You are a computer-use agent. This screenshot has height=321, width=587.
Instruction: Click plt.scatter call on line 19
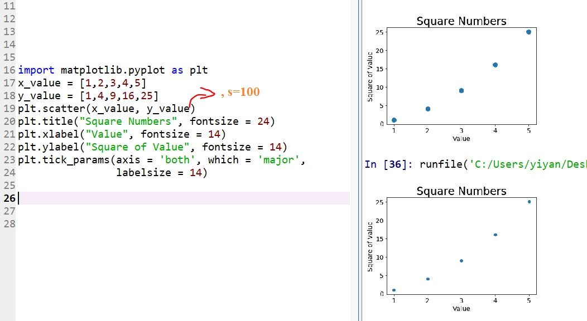51,109
